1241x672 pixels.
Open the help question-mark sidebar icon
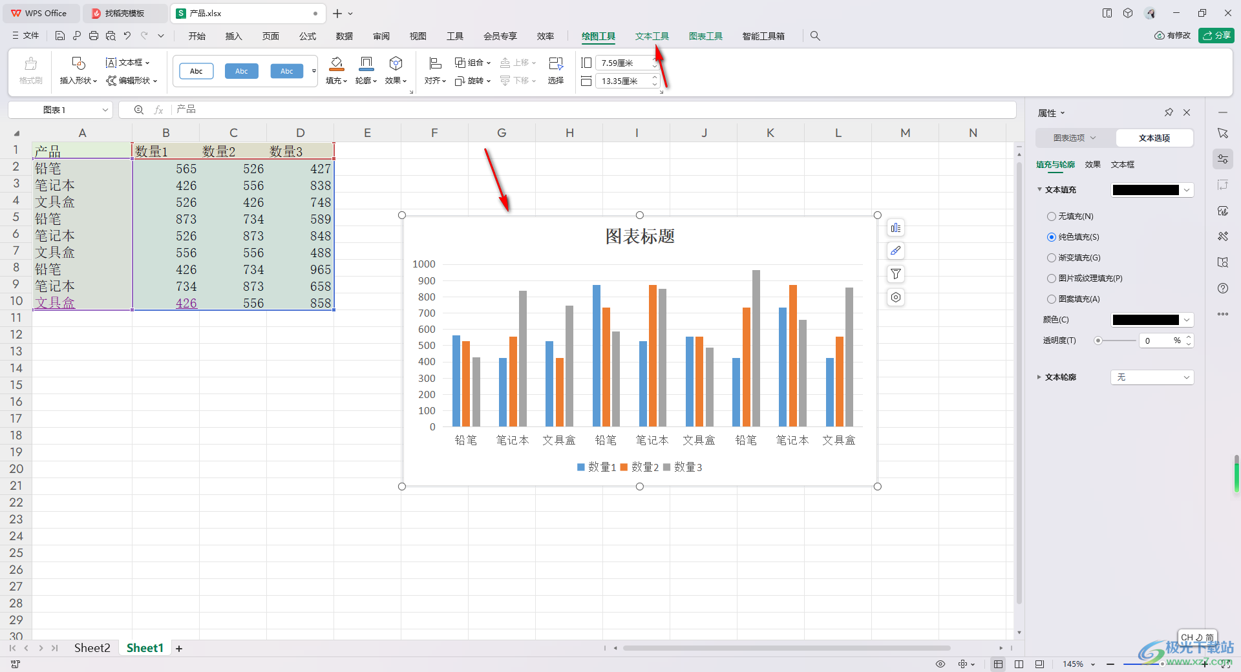[x=1223, y=288]
